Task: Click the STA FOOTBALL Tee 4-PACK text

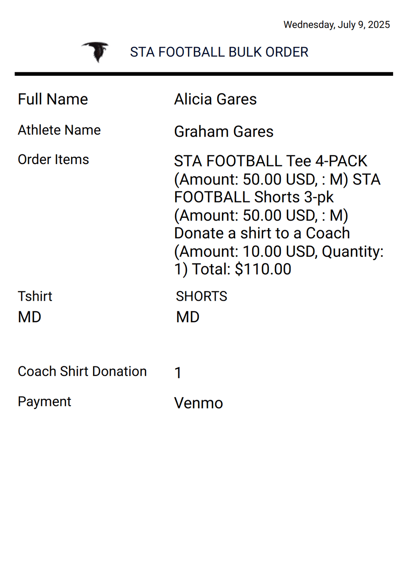Action: (x=271, y=161)
